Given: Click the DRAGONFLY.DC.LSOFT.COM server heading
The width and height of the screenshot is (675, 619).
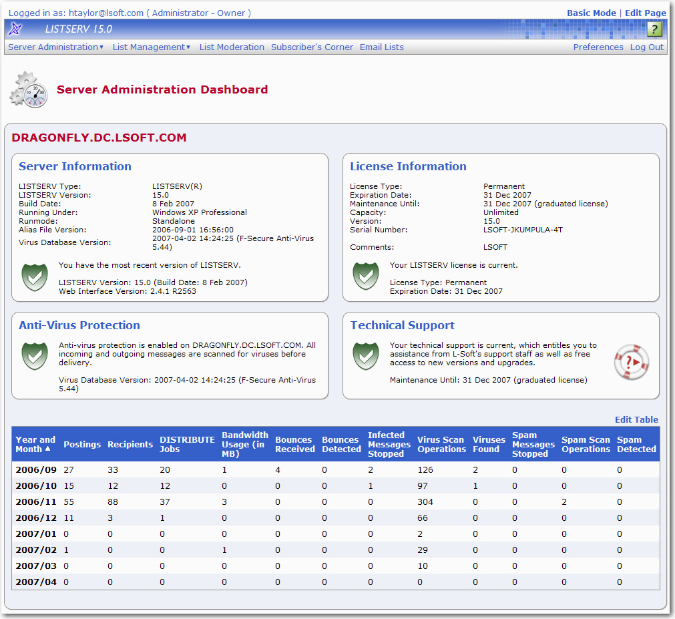Looking at the screenshot, I should click(x=99, y=138).
